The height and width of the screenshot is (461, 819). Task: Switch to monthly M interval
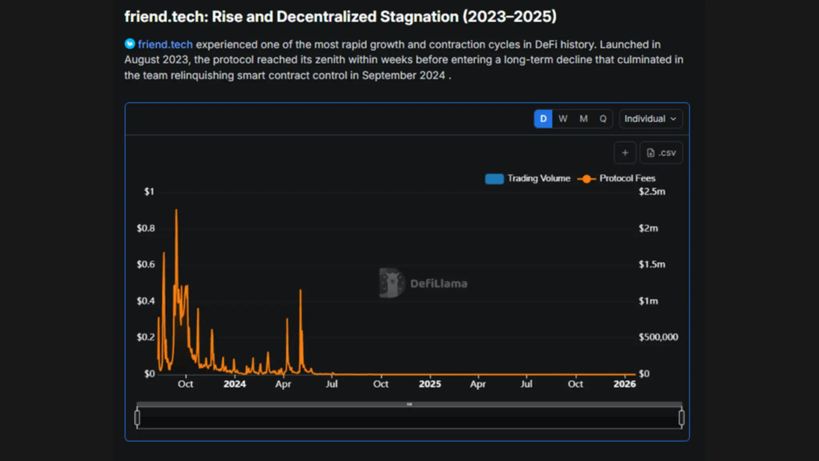click(x=583, y=119)
